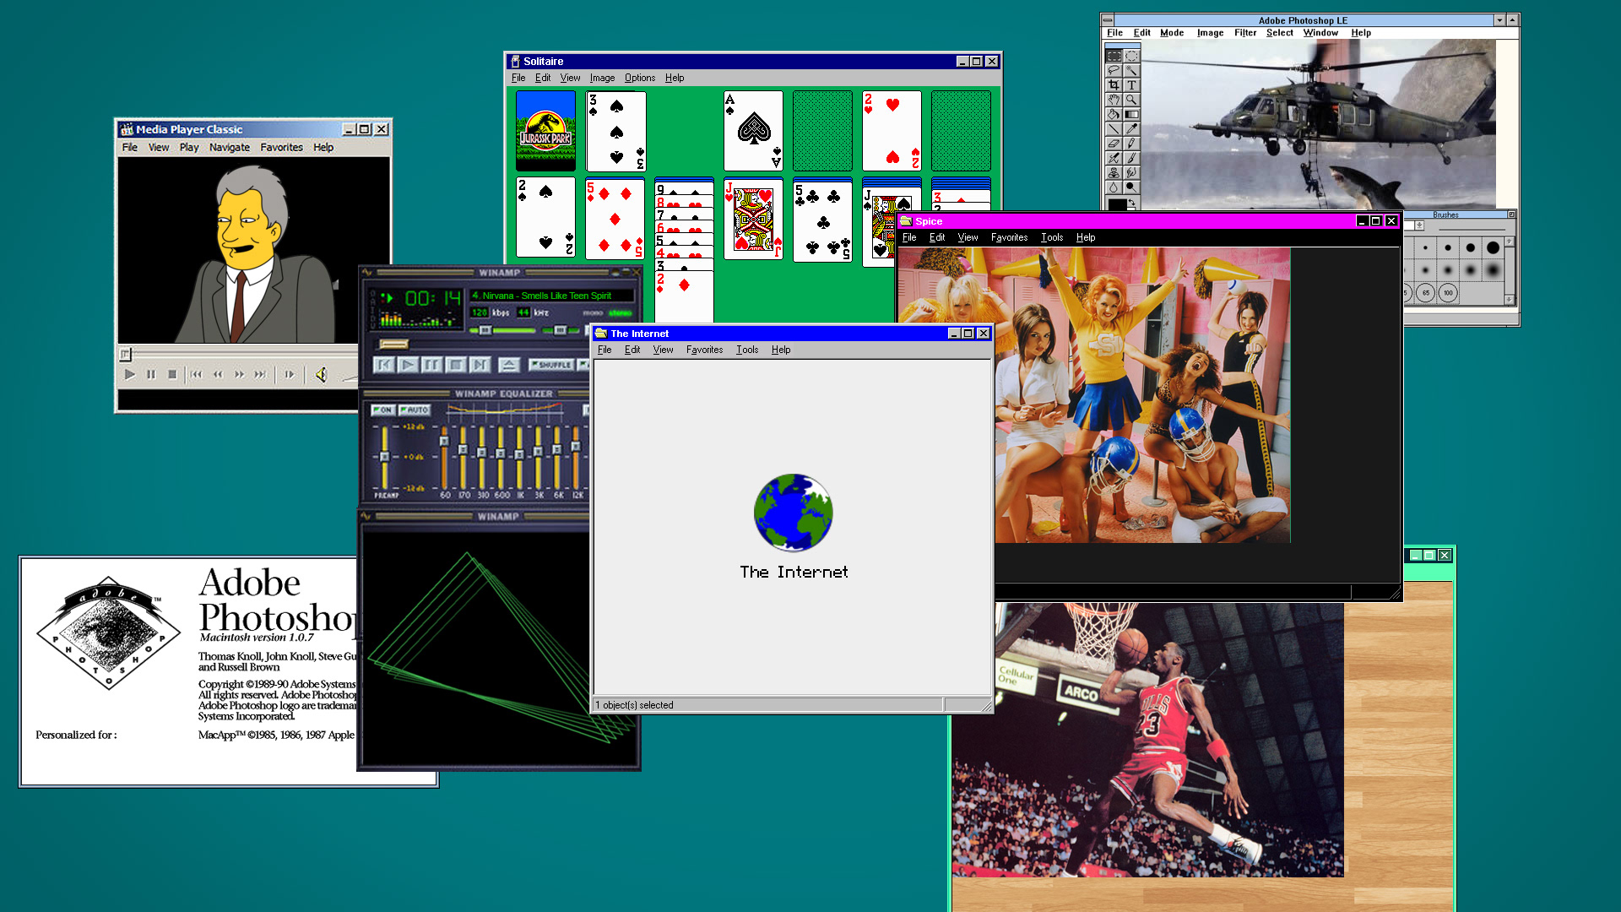
Task: Click the Photoshop LE title bar down arrow
Action: [1499, 20]
